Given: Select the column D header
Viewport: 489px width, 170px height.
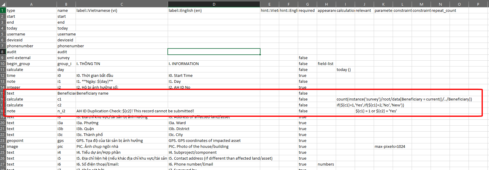Looking at the screenshot, I should tap(214, 4).
